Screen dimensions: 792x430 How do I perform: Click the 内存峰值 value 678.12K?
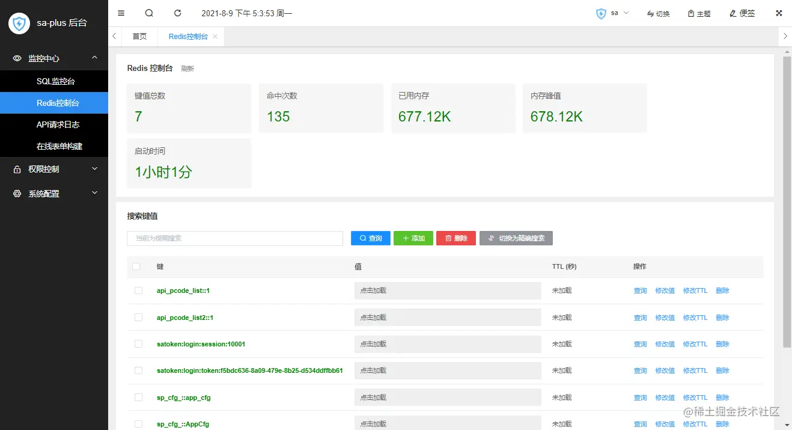(556, 117)
